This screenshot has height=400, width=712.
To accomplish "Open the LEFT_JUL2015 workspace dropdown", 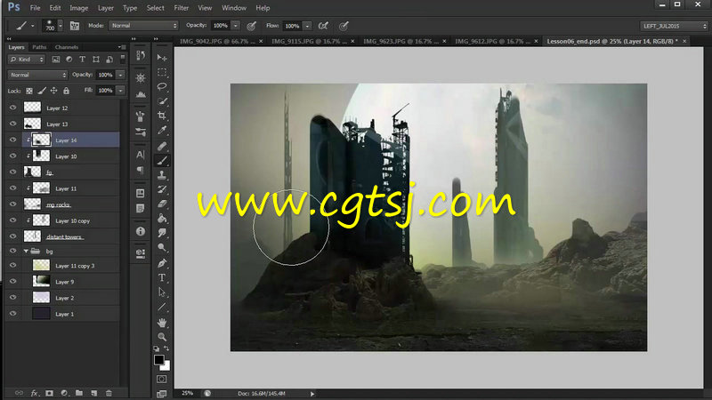I will click(674, 26).
